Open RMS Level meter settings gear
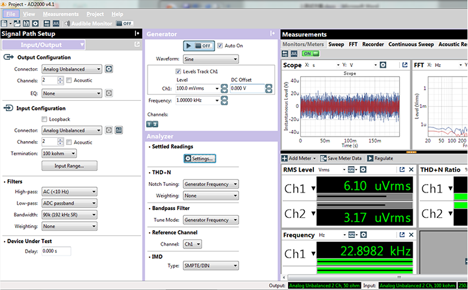This screenshot has width=468, height=290. (x=363, y=170)
